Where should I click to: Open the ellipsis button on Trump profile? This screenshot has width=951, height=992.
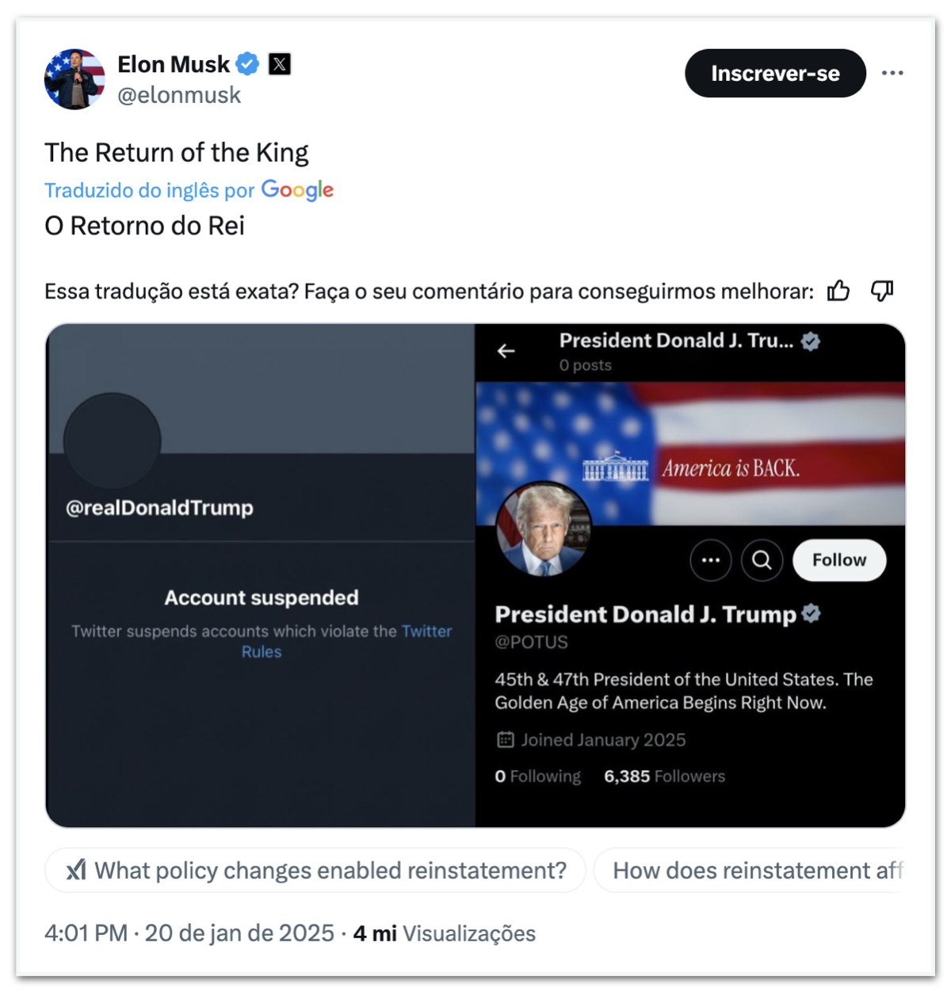pos(711,560)
